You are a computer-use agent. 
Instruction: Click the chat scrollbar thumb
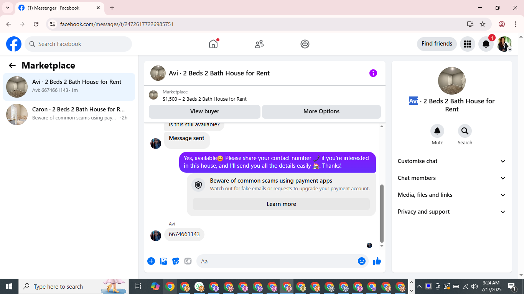click(x=382, y=214)
